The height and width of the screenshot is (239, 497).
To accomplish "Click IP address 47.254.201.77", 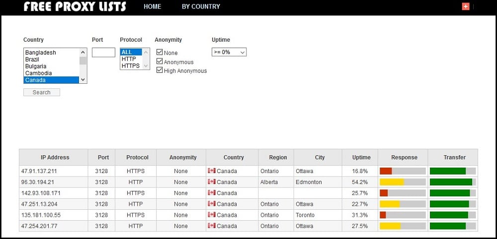I will [x=39, y=226].
